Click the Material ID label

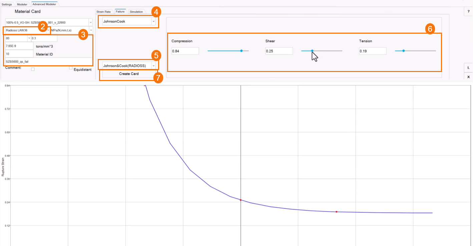44,54
